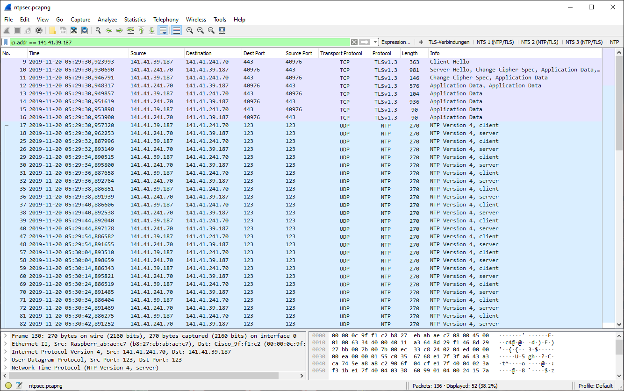624x391 pixels.
Task: Expand the Internet Protocol Version 4 row
Action: (6, 352)
